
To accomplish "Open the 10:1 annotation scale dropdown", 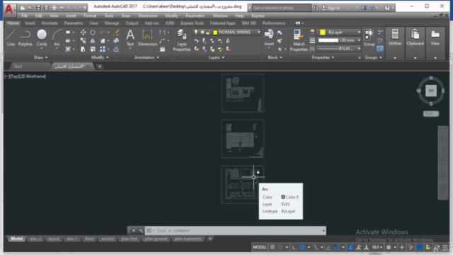I will pos(377,247).
